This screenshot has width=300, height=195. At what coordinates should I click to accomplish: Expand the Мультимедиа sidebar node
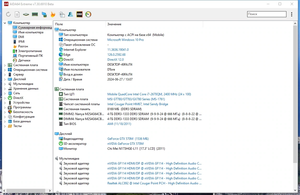[x=5, y=84]
